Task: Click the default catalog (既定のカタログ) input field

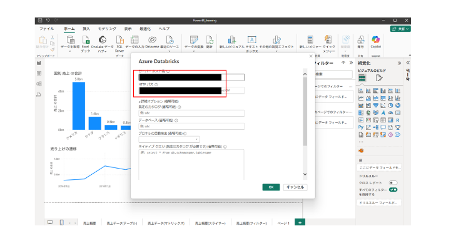Action: [191, 113]
